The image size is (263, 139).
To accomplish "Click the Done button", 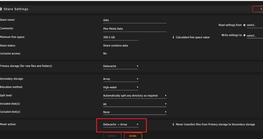I will [133, 136].
